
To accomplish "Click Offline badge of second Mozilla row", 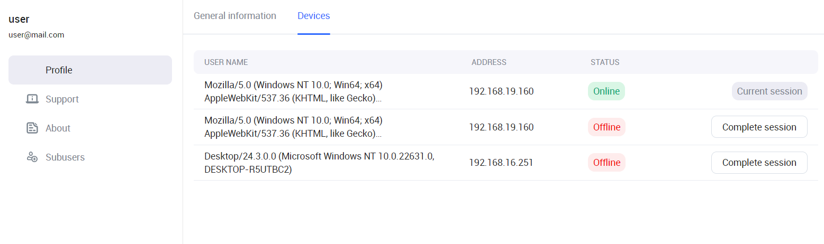I will click(x=606, y=127).
